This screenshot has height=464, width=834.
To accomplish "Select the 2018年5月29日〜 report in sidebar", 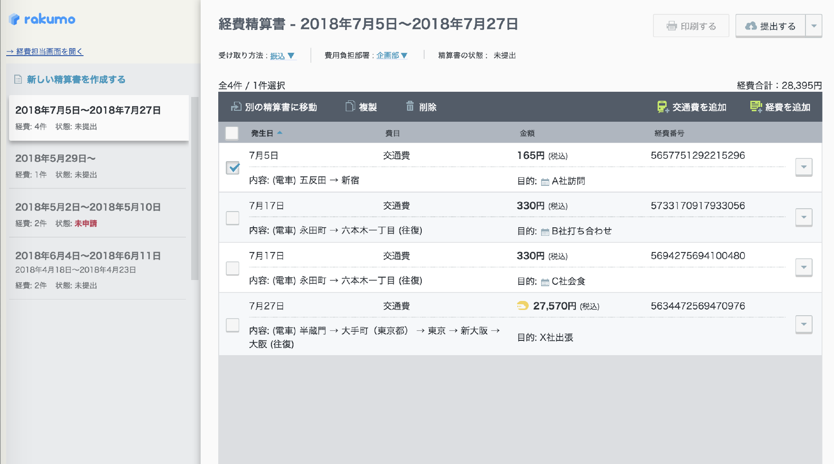I will (97, 165).
